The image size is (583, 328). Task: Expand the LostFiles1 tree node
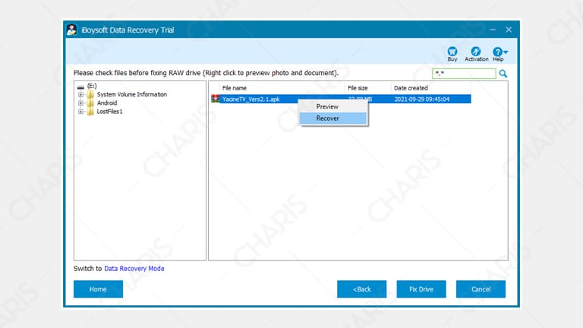click(80, 112)
